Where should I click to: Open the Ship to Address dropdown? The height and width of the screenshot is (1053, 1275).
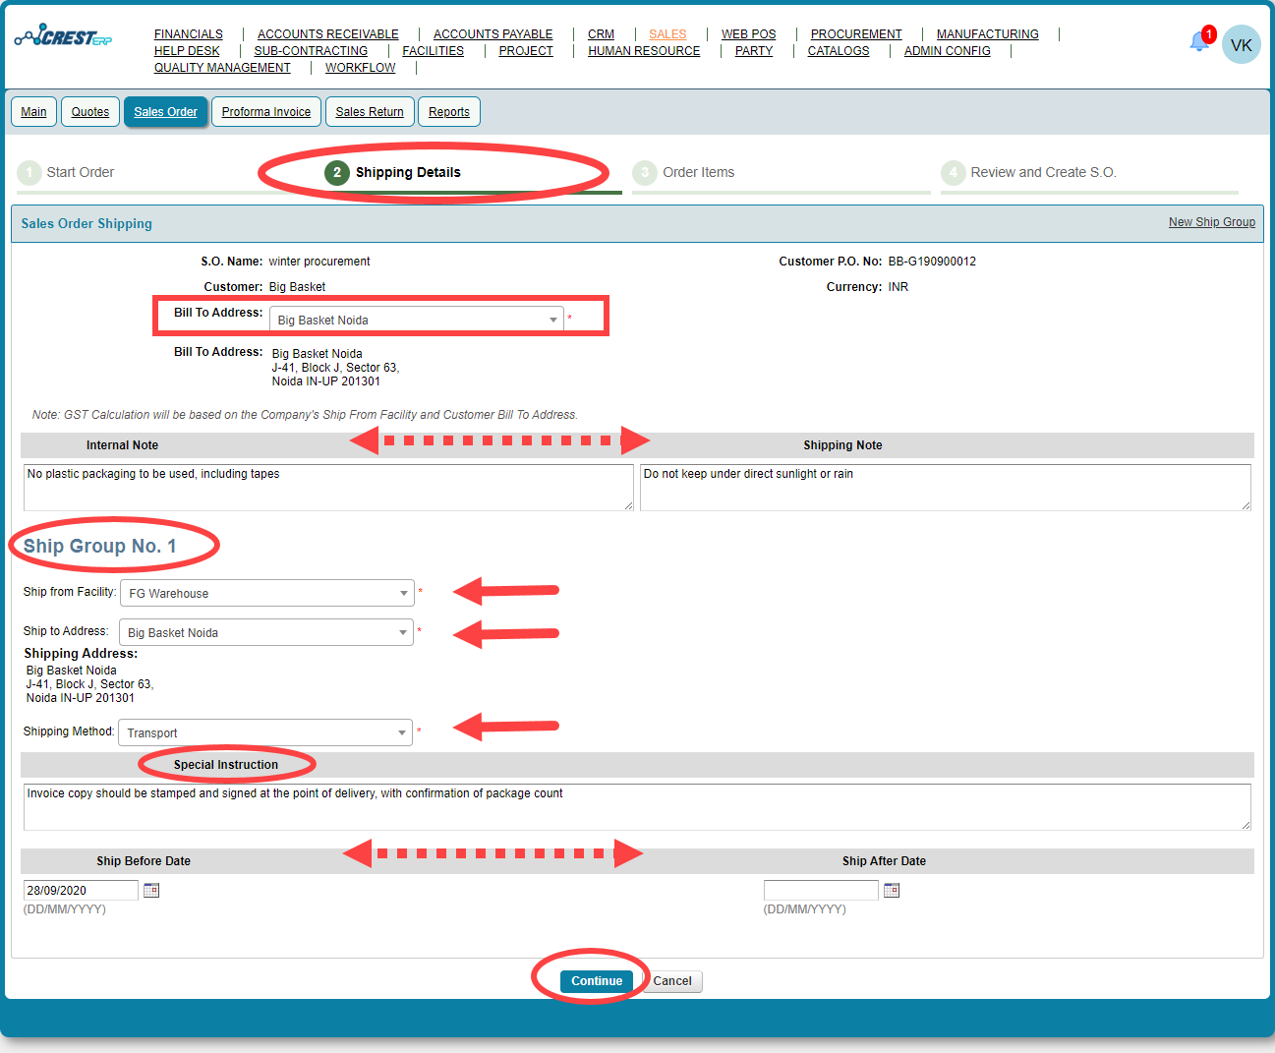point(403,631)
